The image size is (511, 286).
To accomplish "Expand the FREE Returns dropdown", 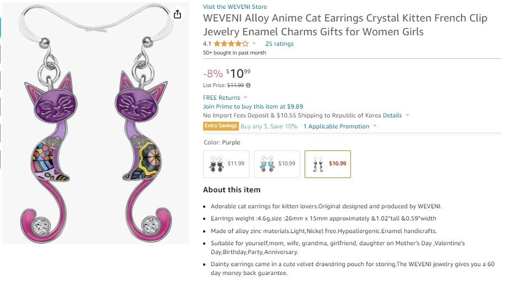I will (x=246, y=98).
